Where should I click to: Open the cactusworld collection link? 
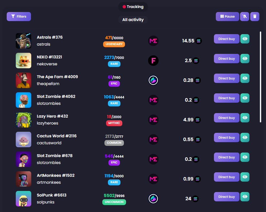point(49,143)
